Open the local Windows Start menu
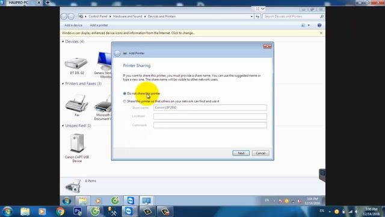The image size is (385, 217). coord(7,212)
